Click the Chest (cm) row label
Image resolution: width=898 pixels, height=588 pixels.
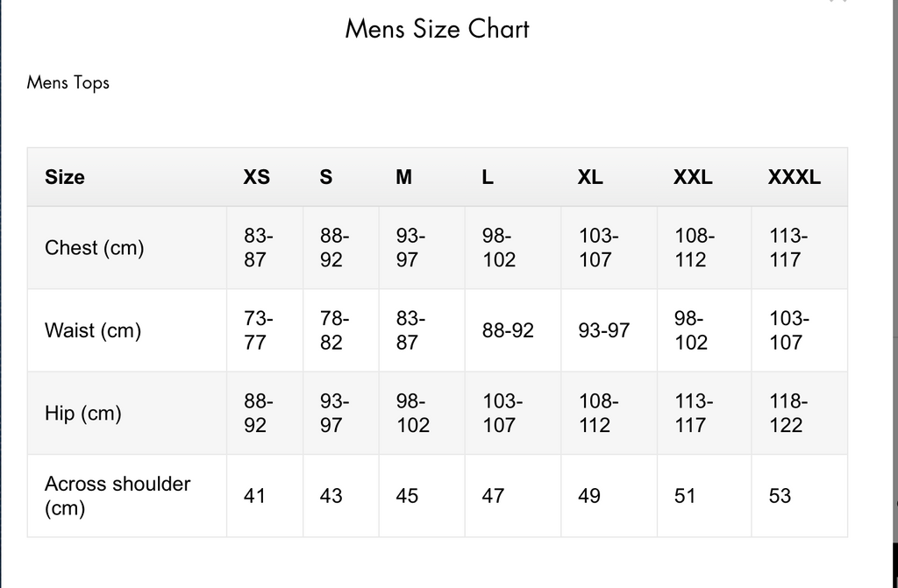point(94,248)
